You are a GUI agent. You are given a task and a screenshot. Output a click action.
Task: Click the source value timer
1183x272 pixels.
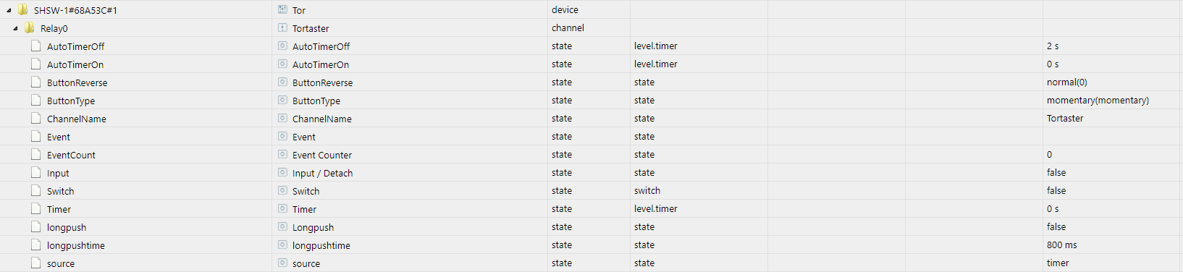tap(1058, 263)
